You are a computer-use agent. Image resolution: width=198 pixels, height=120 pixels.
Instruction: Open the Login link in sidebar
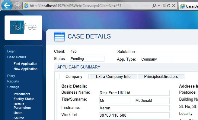(11, 51)
